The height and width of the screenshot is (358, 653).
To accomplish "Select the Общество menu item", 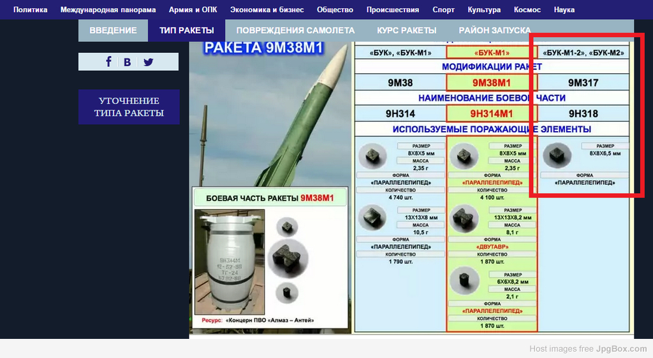I will point(335,10).
